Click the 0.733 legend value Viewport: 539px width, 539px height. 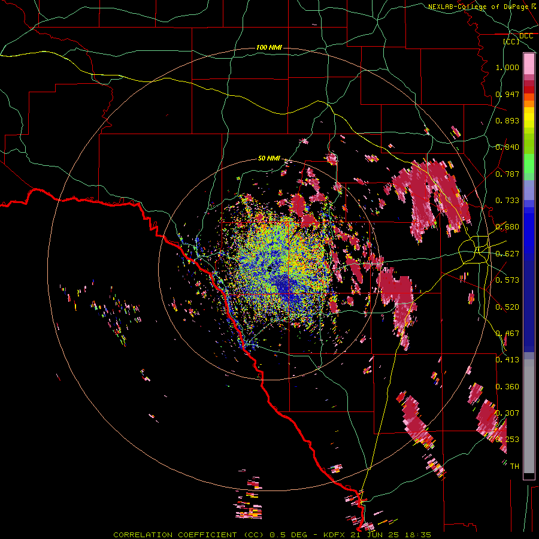pyautogui.click(x=507, y=201)
